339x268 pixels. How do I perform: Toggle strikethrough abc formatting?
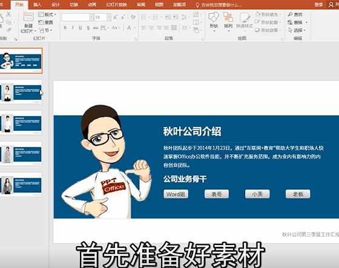[96, 28]
